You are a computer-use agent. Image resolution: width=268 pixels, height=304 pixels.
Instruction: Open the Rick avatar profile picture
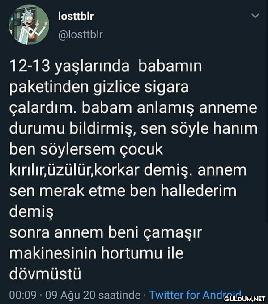click(29, 25)
